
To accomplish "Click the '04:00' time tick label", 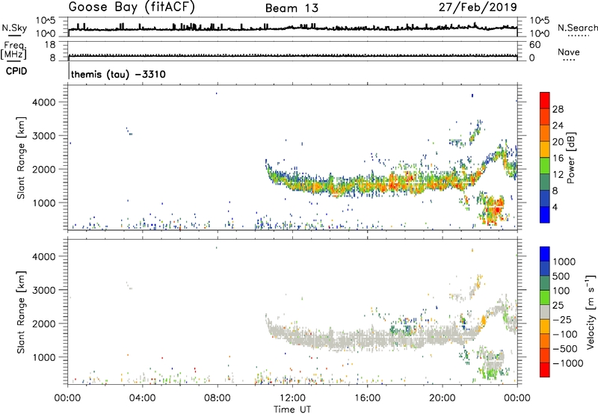I will 142,398.
